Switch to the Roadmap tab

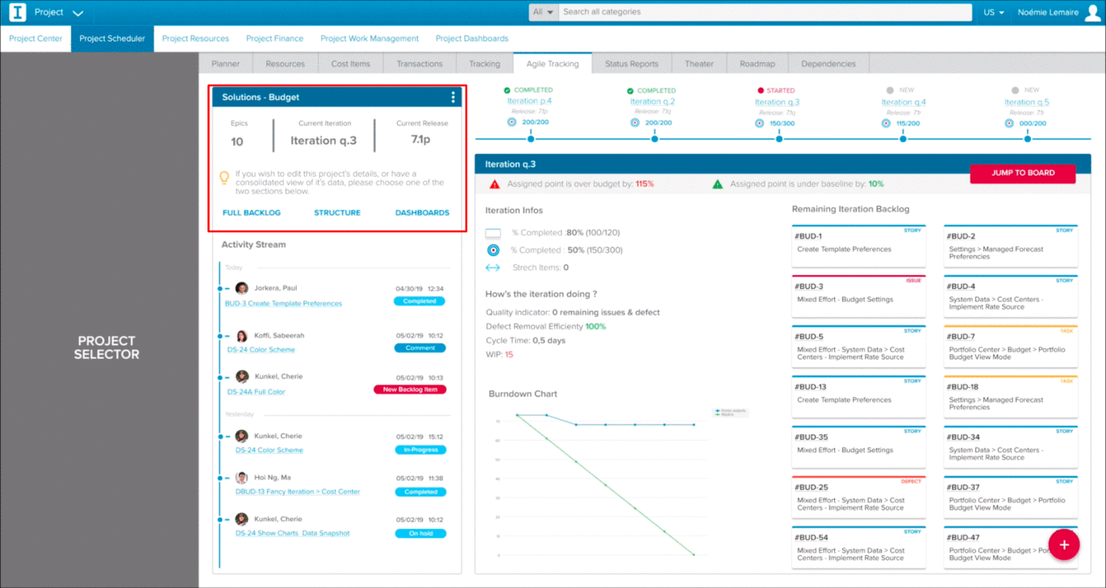(x=757, y=63)
